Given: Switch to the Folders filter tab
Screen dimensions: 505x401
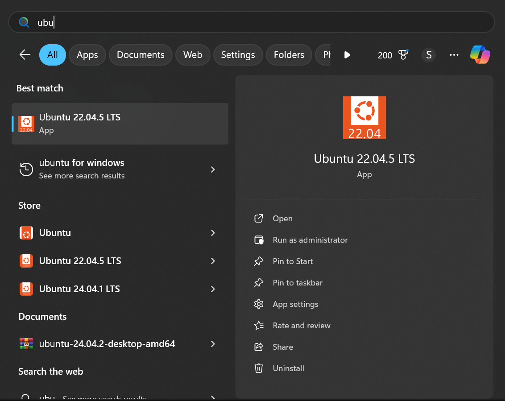Looking at the screenshot, I should [x=289, y=55].
